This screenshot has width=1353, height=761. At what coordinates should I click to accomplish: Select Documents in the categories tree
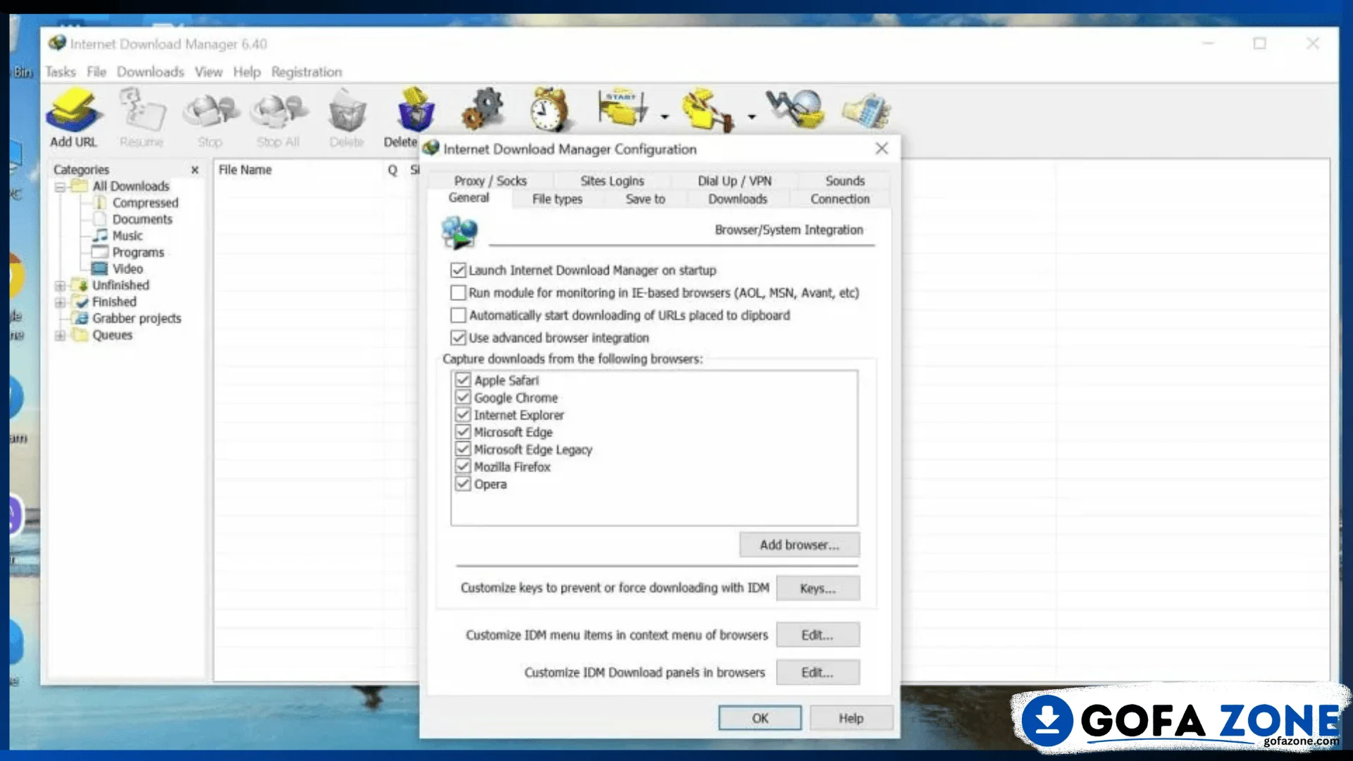pyautogui.click(x=142, y=219)
